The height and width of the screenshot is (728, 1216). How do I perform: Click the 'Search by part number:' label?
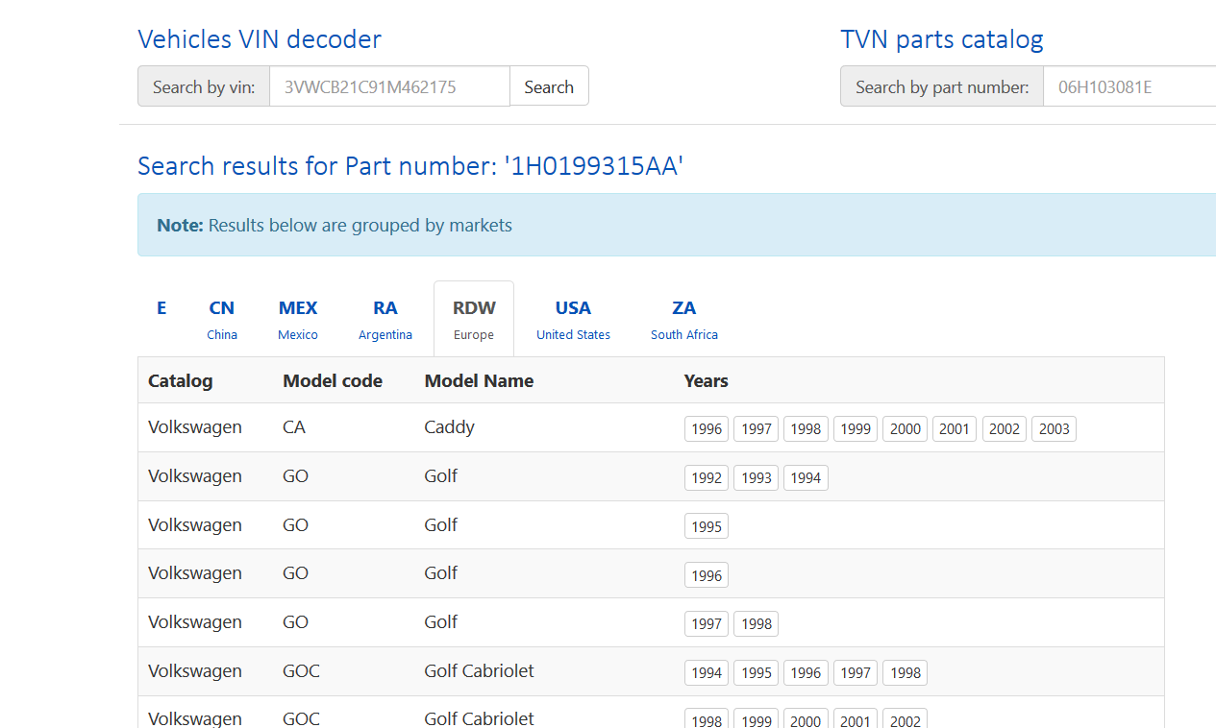[x=942, y=86]
